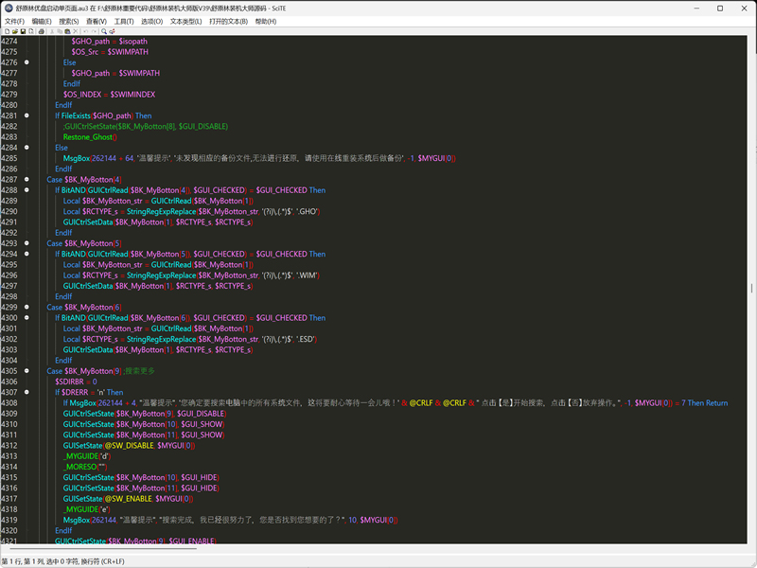This screenshot has width=757, height=568.
Task: Click the ;搜索更多 comment on line 4305
Action: click(139, 370)
